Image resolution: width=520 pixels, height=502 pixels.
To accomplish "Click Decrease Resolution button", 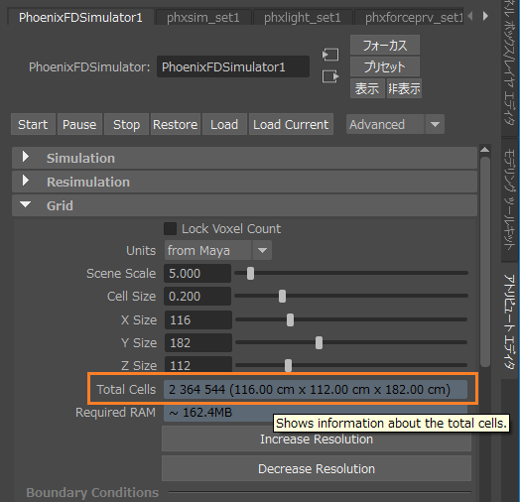I will tap(317, 468).
